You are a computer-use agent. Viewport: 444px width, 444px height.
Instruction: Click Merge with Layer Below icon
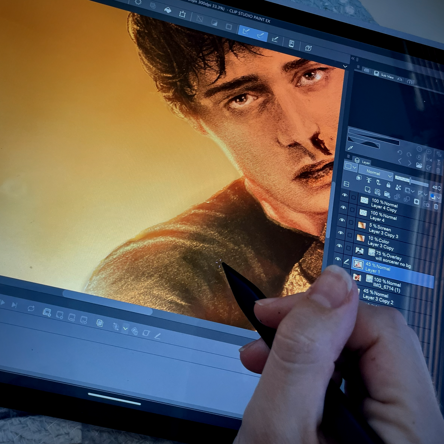[x=406, y=199]
